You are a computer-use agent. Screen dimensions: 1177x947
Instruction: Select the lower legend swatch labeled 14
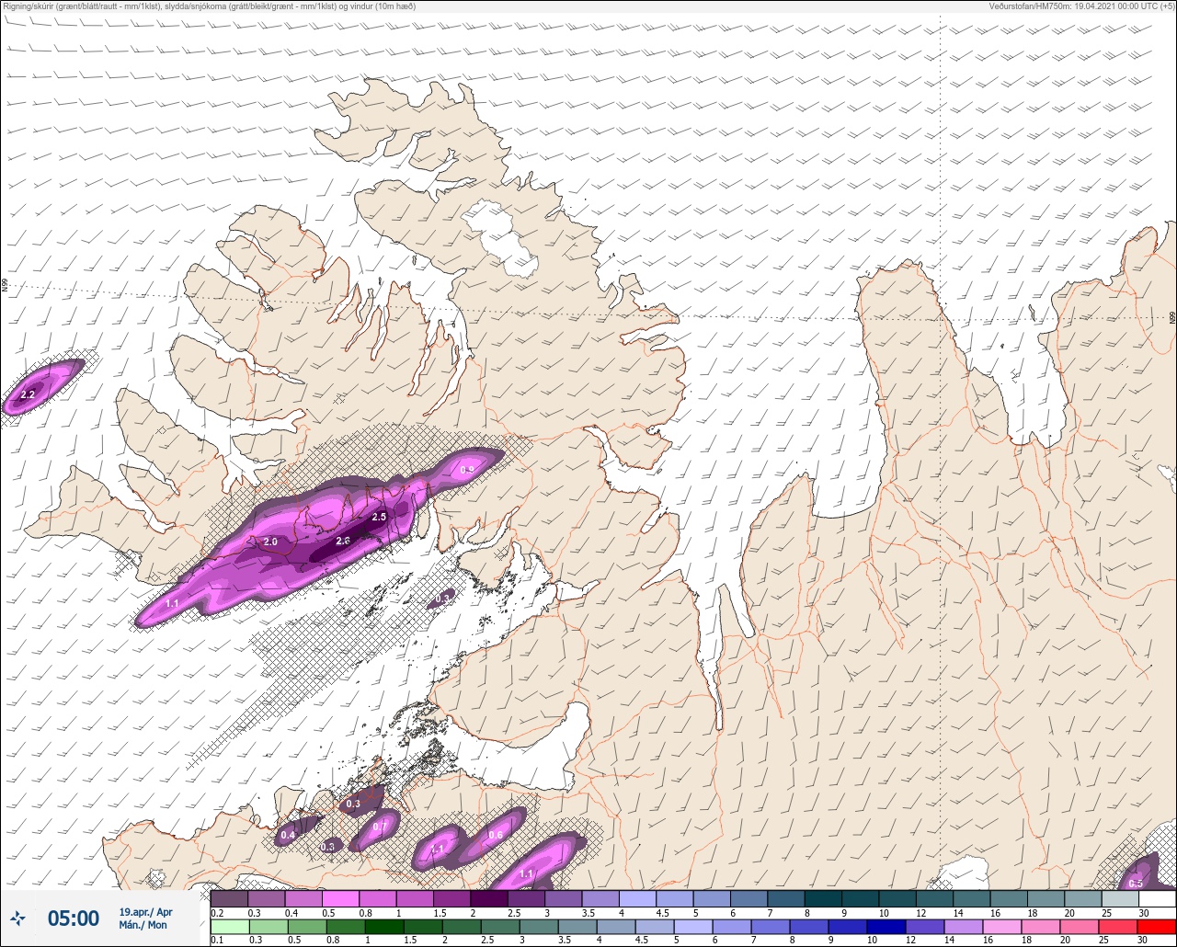pos(964,927)
